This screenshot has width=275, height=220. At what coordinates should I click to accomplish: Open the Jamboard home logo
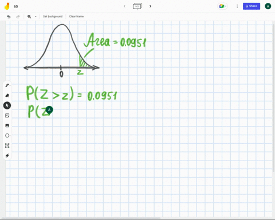[x=7, y=6]
